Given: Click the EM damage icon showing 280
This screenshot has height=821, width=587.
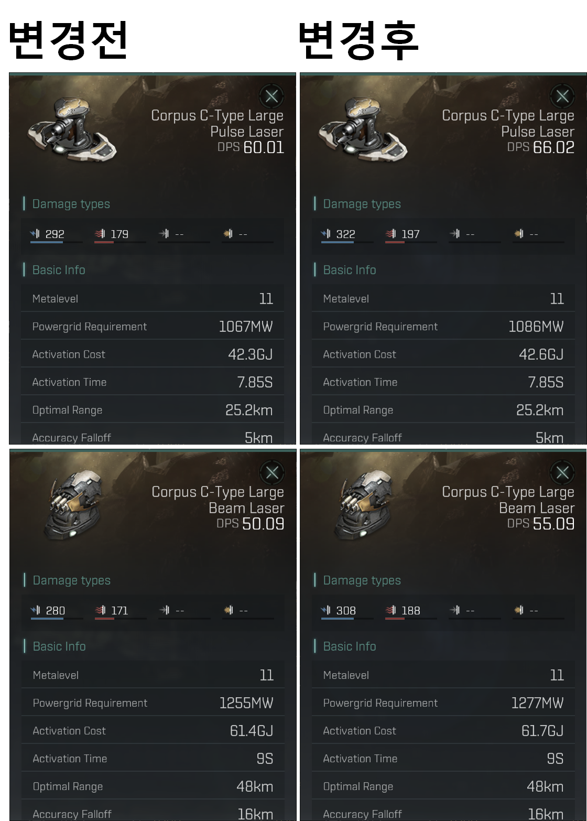Looking at the screenshot, I should (36, 610).
